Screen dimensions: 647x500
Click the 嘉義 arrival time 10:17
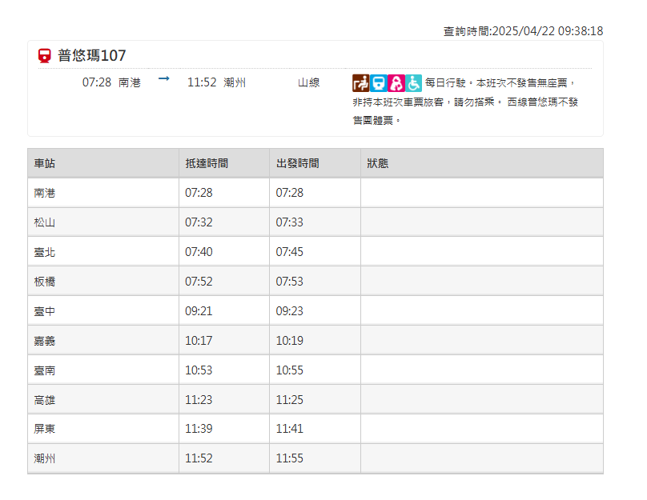point(199,341)
